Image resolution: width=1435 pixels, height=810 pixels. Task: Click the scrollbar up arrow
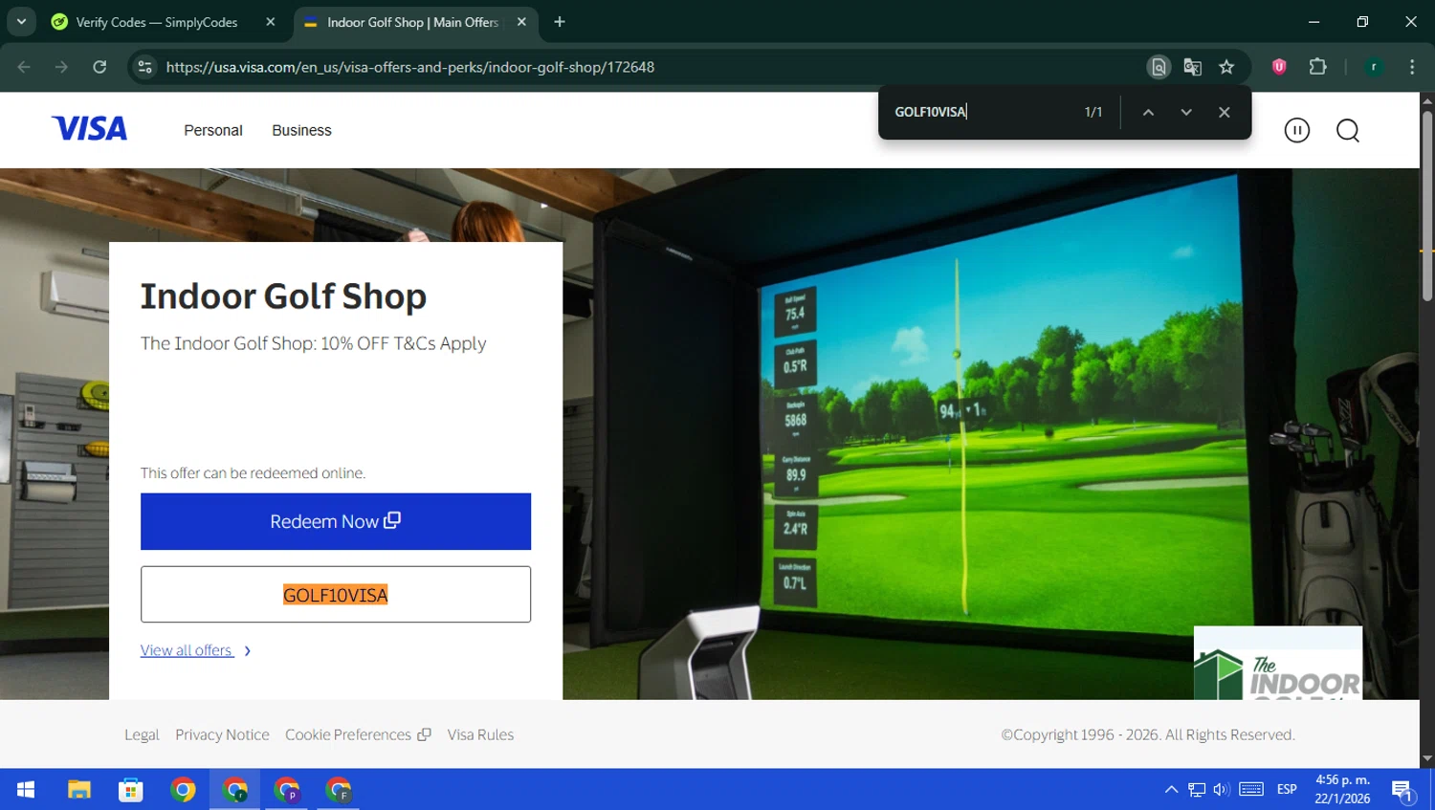[1427, 99]
